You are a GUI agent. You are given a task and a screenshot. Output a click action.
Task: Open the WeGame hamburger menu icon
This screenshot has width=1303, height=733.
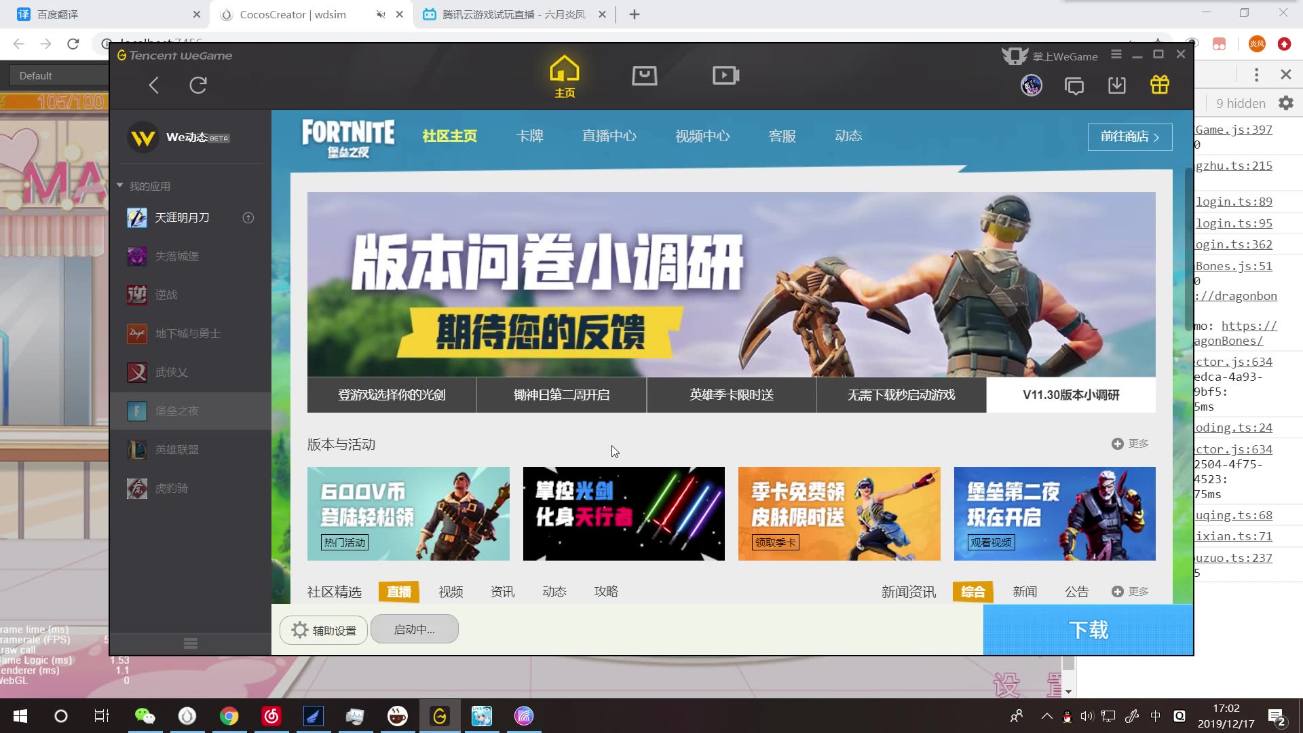1116,54
